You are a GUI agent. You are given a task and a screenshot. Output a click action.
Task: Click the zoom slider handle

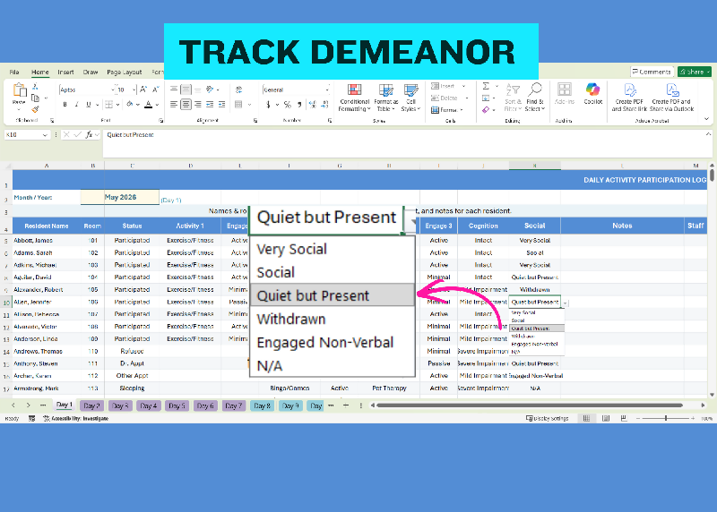click(666, 418)
